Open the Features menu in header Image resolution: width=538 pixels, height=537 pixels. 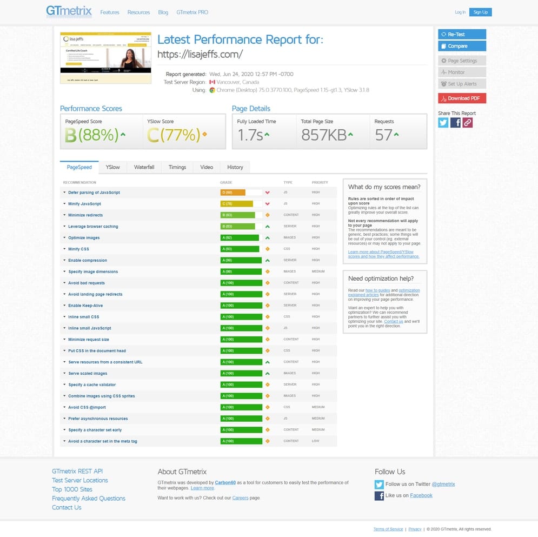click(110, 12)
